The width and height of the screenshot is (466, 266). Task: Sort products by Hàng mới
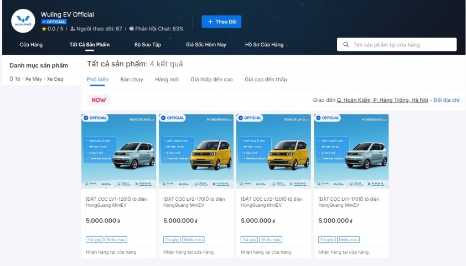(x=167, y=79)
